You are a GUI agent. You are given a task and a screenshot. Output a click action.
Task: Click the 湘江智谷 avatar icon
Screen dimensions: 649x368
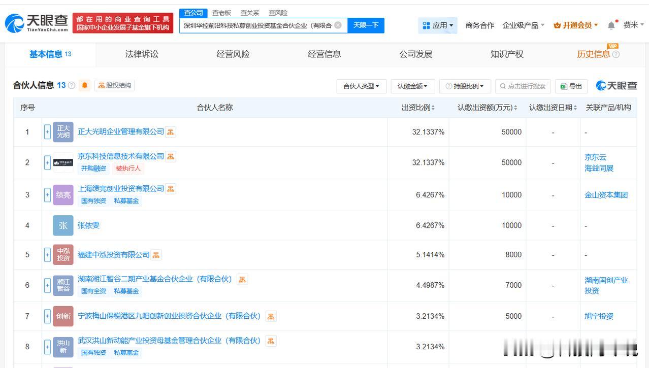point(63,285)
